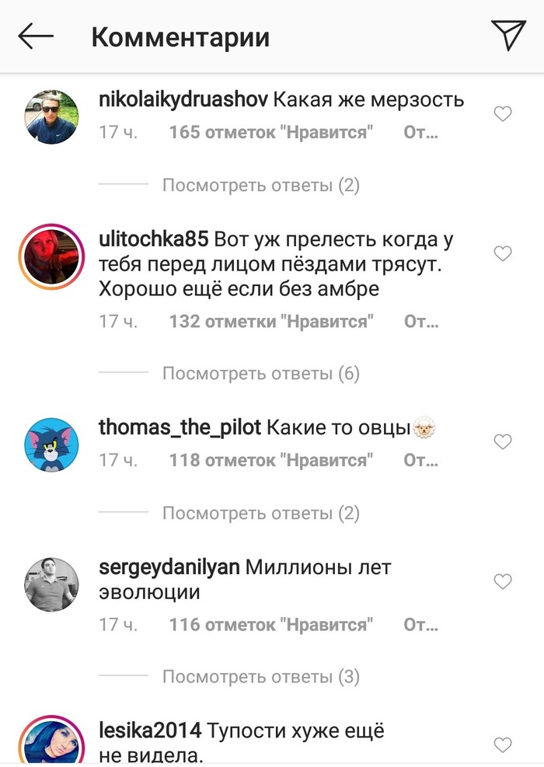Expand the 2 replies under nikolaikydruashov's comment
Screen dimensions: 544x767
261,186
